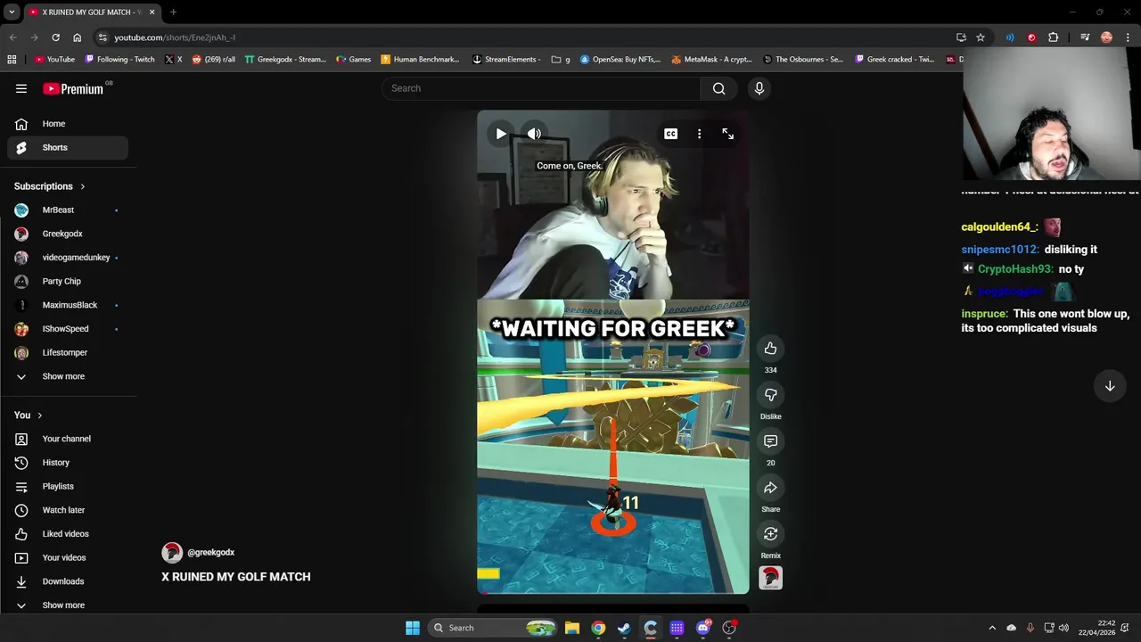
Task: Open the Following - Twitch bookmark
Action: tap(119, 60)
